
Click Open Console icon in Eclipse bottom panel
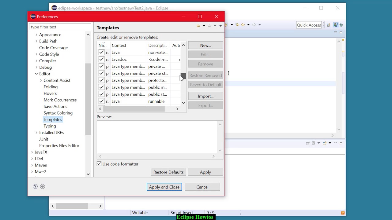(325, 143)
